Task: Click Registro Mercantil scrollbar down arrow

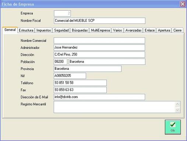Action: pos(177,110)
